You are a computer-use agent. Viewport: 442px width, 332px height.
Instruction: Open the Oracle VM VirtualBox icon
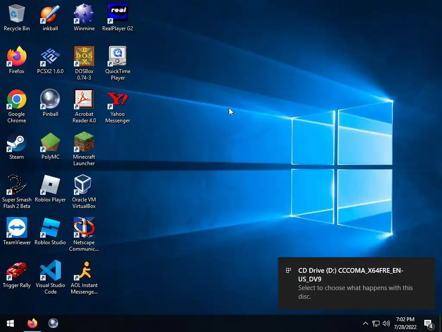point(84,192)
